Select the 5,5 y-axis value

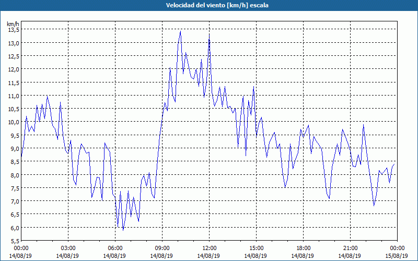click(x=15, y=241)
